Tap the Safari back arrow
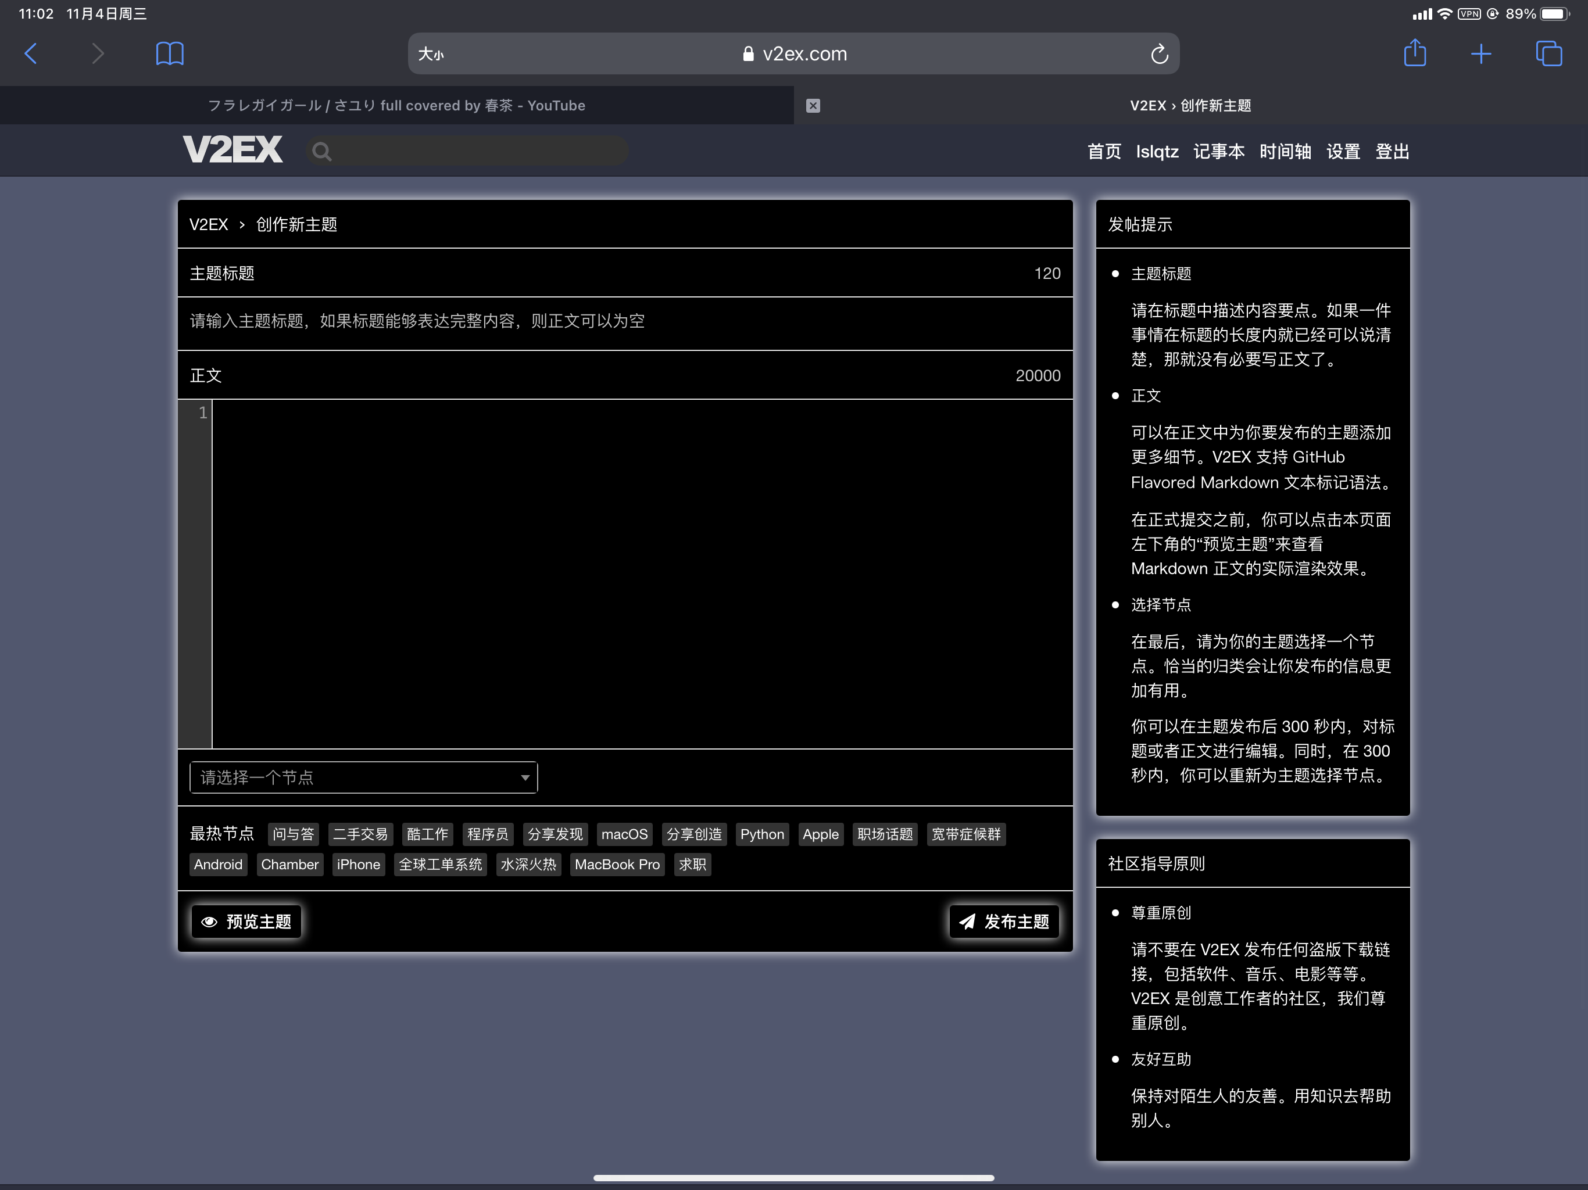 [31, 54]
